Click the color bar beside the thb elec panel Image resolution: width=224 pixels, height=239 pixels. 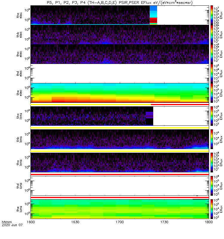[x=212, y=35]
